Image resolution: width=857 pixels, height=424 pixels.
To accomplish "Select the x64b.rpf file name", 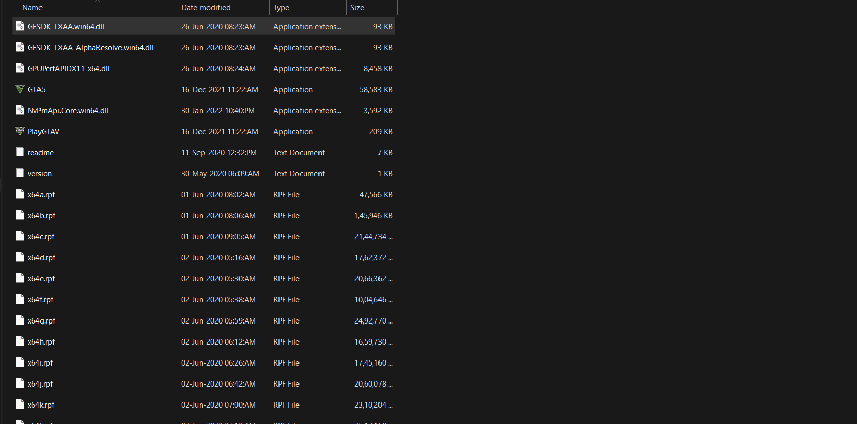I will [42, 216].
